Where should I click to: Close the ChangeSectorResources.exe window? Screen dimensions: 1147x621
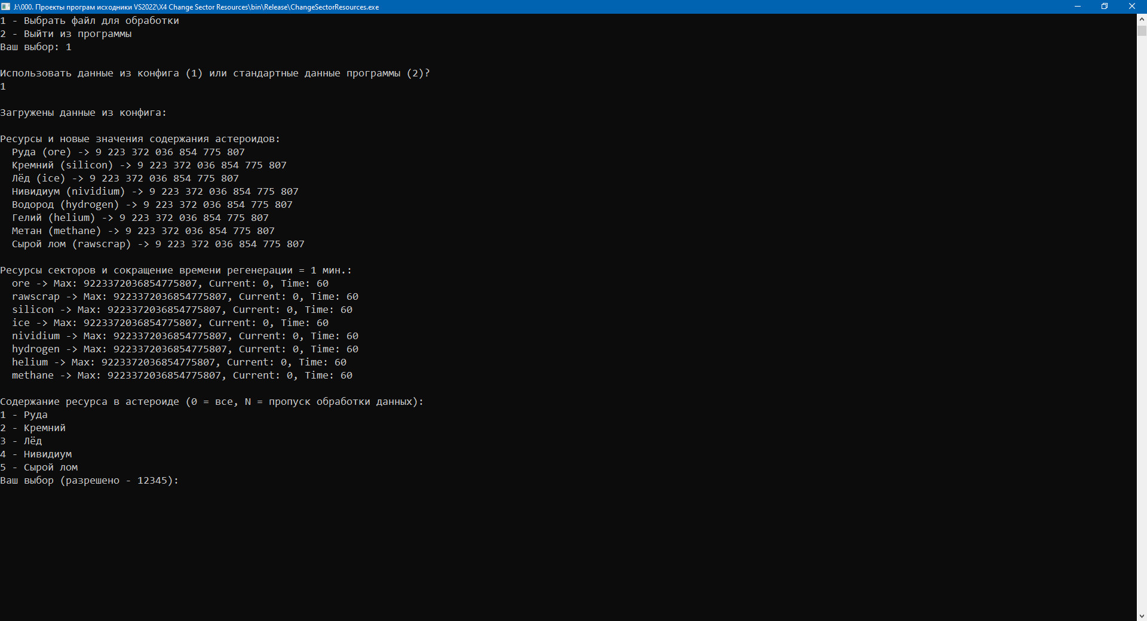tap(1132, 7)
